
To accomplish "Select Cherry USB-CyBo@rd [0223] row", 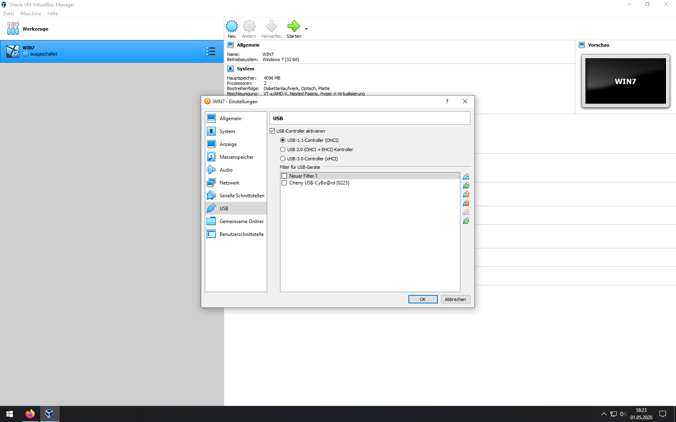I will 370,183.
